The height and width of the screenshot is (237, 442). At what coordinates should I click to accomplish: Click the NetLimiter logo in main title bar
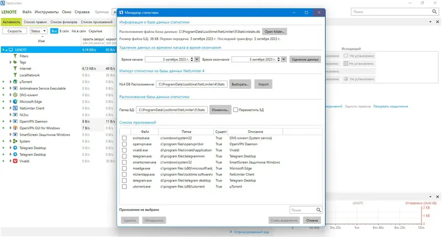coord(3,3)
